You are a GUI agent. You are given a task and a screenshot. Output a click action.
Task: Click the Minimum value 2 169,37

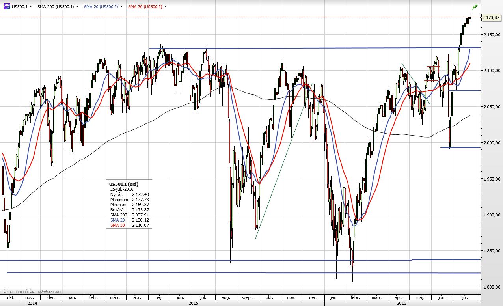point(140,205)
